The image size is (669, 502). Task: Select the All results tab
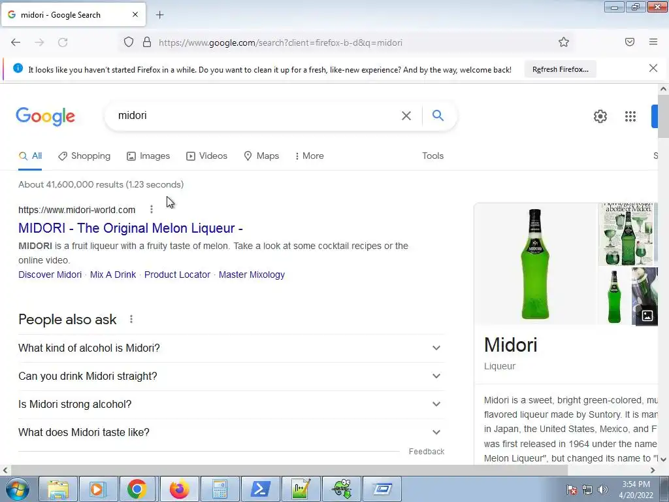(x=30, y=156)
